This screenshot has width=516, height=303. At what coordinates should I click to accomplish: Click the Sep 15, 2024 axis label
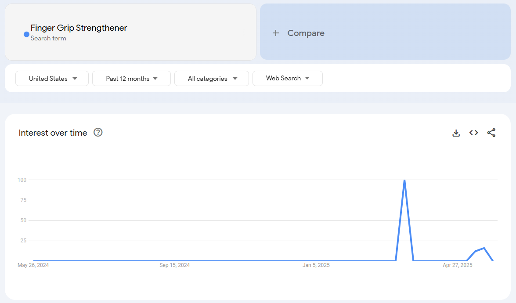pyautogui.click(x=174, y=265)
